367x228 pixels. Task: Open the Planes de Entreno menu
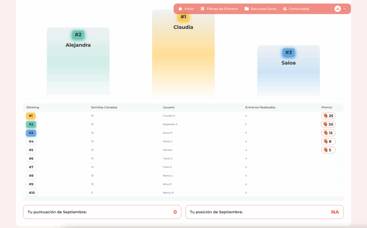(222, 9)
